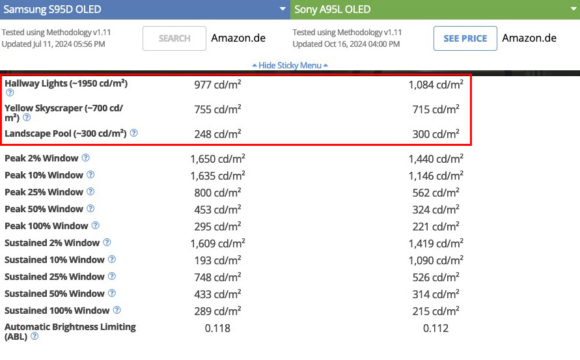Click help icon for Peak 10% Window
This screenshot has width=580, height=360.
91,175
